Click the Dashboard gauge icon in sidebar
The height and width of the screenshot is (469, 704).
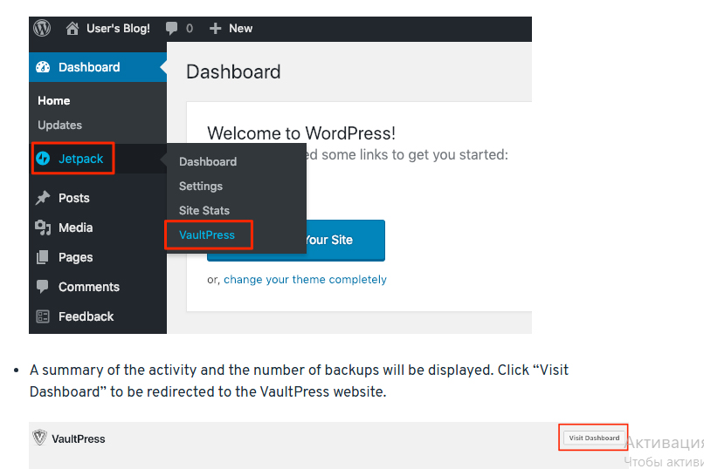tap(43, 67)
